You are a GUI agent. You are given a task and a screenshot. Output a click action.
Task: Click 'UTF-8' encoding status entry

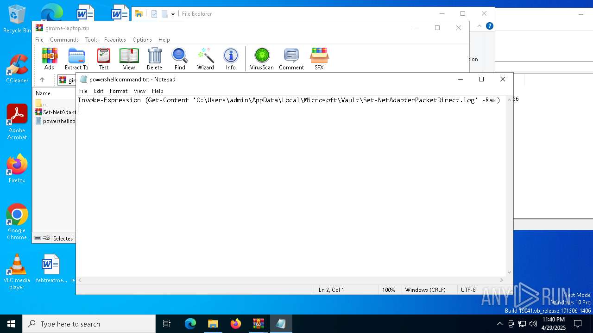[x=468, y=290]
